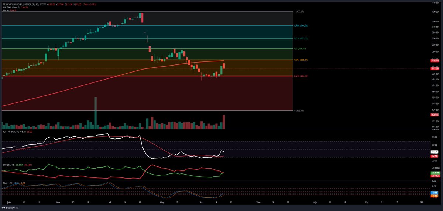Viewport: 443px width, 211px height.
Task: Click the Mar month label on time axis
Action: click(x=58, y=202)
